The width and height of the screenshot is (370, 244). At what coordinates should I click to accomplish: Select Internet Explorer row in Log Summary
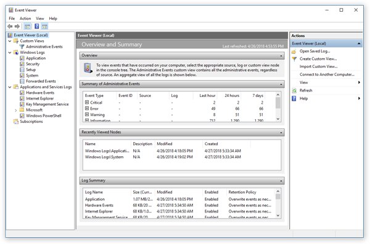[x=179, y=211]
